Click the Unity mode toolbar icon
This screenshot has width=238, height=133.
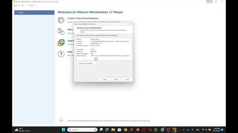coord(35,6)
